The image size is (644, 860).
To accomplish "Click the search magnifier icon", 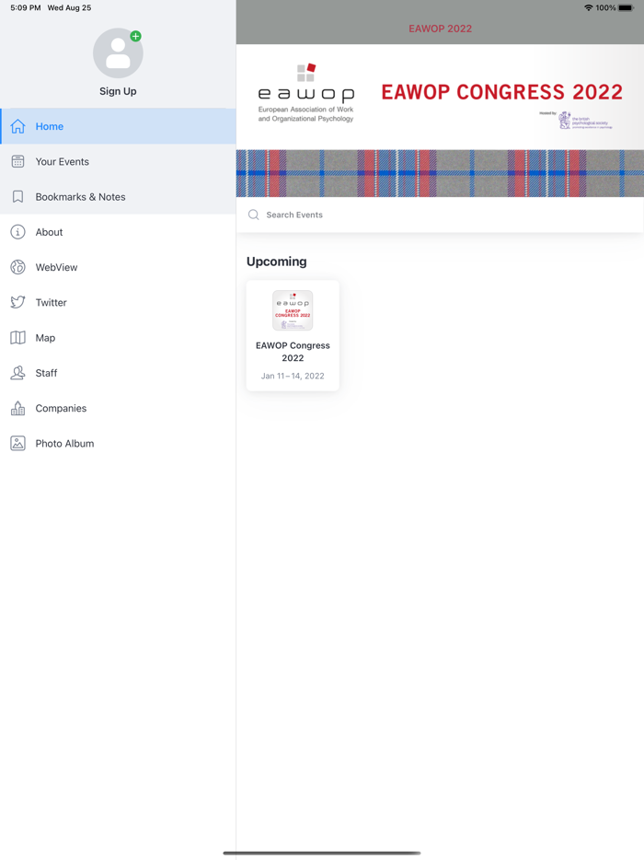I will pyautogui.click(x=253, y=215).
